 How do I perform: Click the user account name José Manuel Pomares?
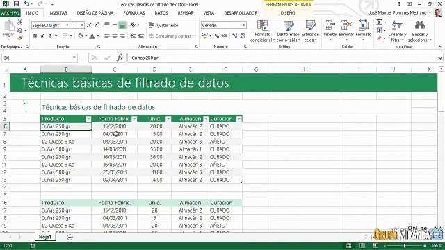pyautogui.click(x=397, y=13)
